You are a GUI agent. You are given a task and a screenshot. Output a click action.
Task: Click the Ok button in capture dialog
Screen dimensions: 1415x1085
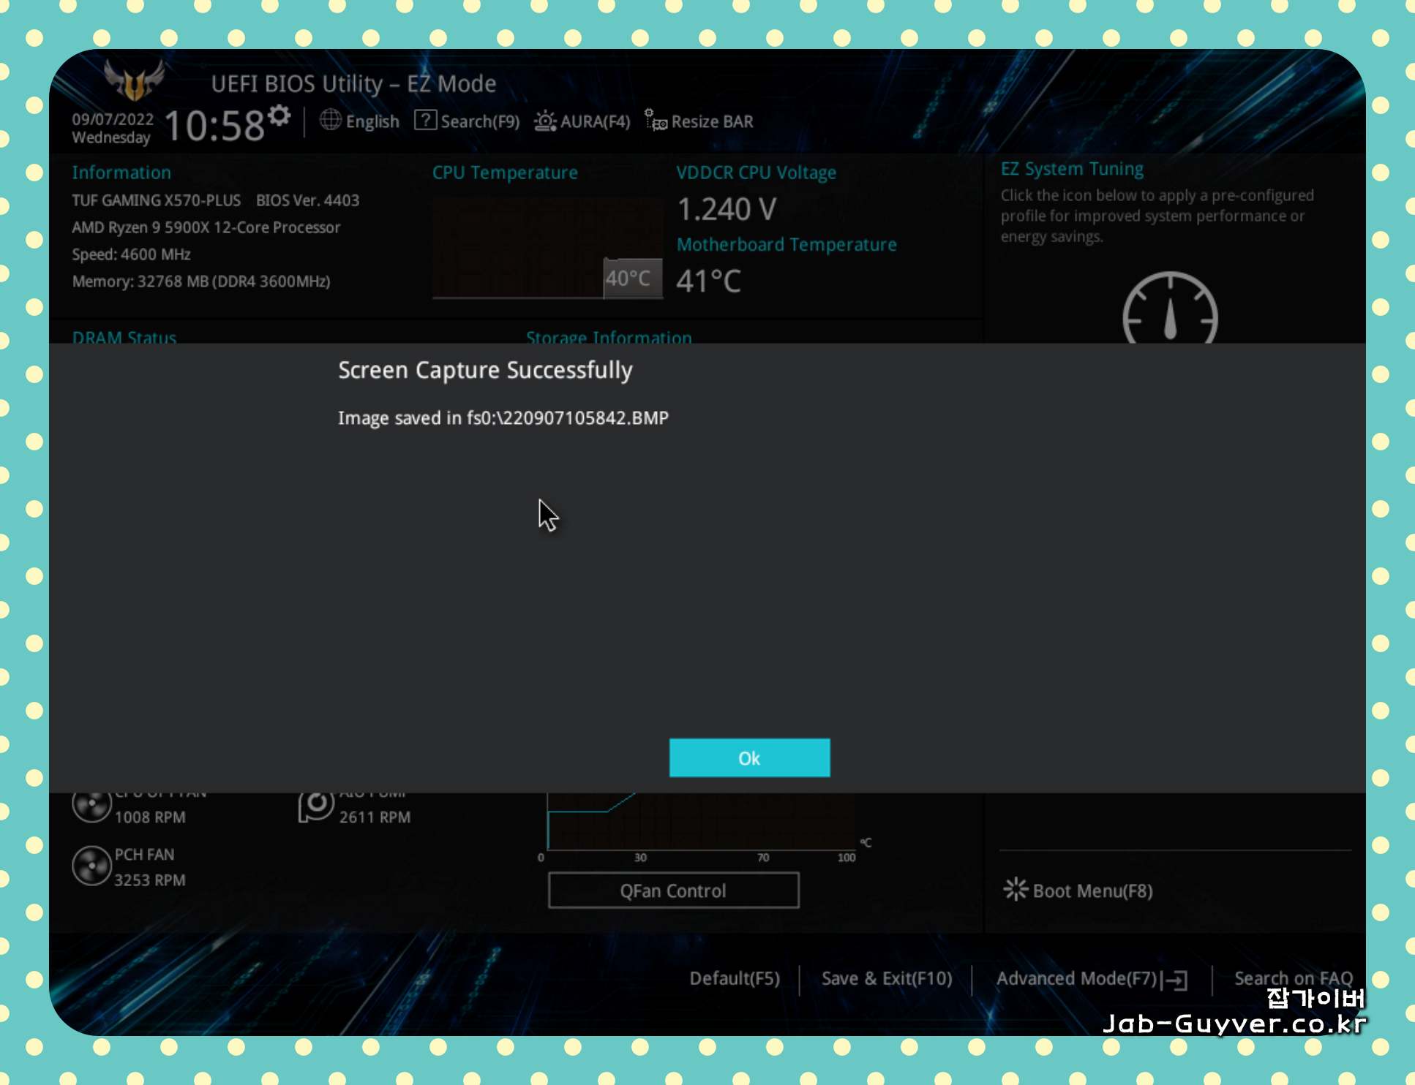[748, 757]
